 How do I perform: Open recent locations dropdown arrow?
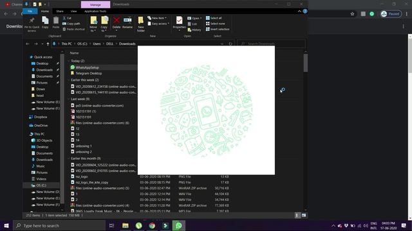click(x=42, y=44)
